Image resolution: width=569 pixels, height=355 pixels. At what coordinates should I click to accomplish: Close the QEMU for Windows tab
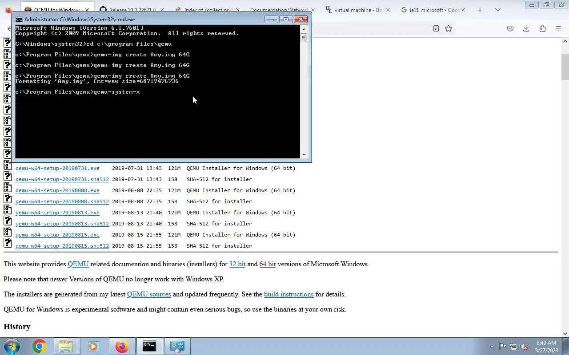coord(87,10)
